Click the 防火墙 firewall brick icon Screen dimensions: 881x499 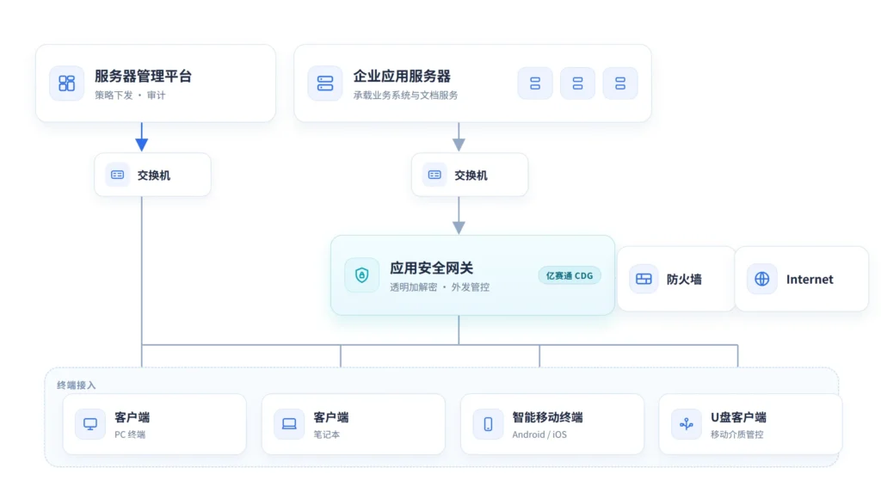tap(644, 279)
